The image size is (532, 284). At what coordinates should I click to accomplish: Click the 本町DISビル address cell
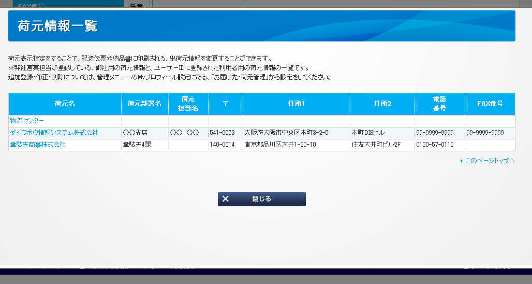368,133
